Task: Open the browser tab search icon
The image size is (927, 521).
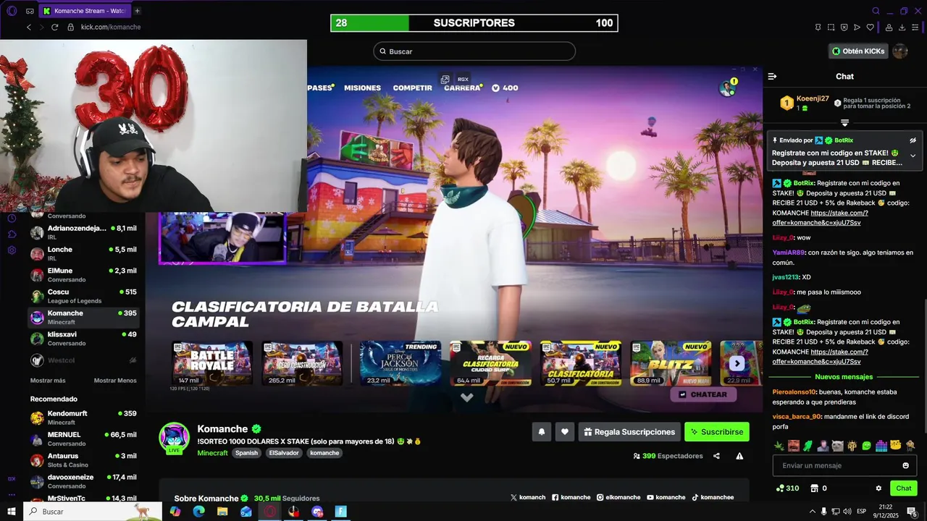Action: (876, 11)
